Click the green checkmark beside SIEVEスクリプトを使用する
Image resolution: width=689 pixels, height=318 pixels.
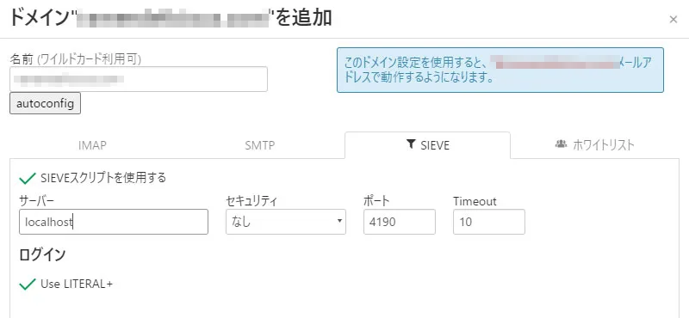point(28,178)
